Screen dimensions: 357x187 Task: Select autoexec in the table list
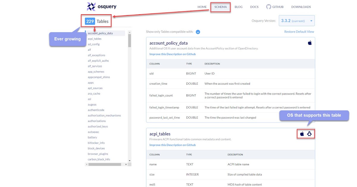coord(93,132)
